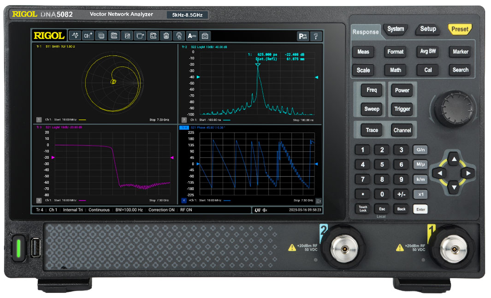Touch the rotary knob
491x298 pixels.
click(454, 109)
